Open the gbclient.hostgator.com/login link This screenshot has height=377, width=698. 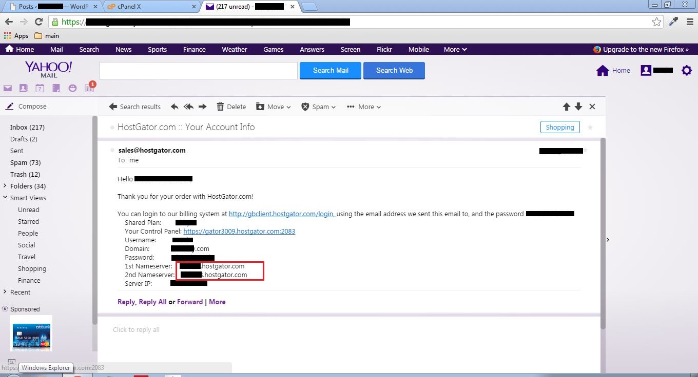pos(282,214)
